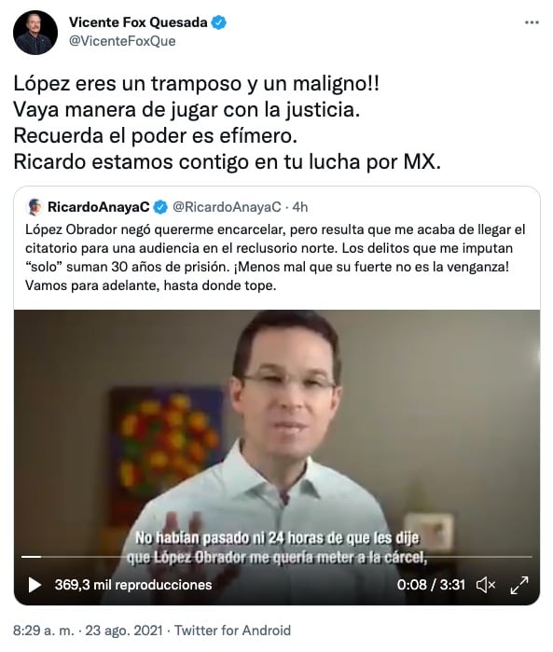Open the @RicardoAnayaC handle in the quoted tweet
Image resolution: width=553 pixels, height=652 pixels.
point(227,207)
